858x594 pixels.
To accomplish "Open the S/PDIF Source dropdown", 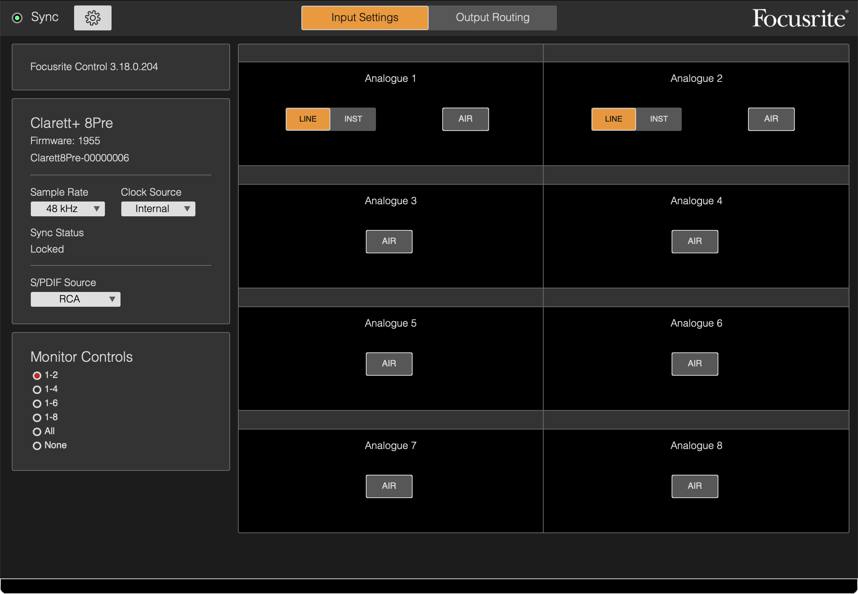I will [76, 299].
